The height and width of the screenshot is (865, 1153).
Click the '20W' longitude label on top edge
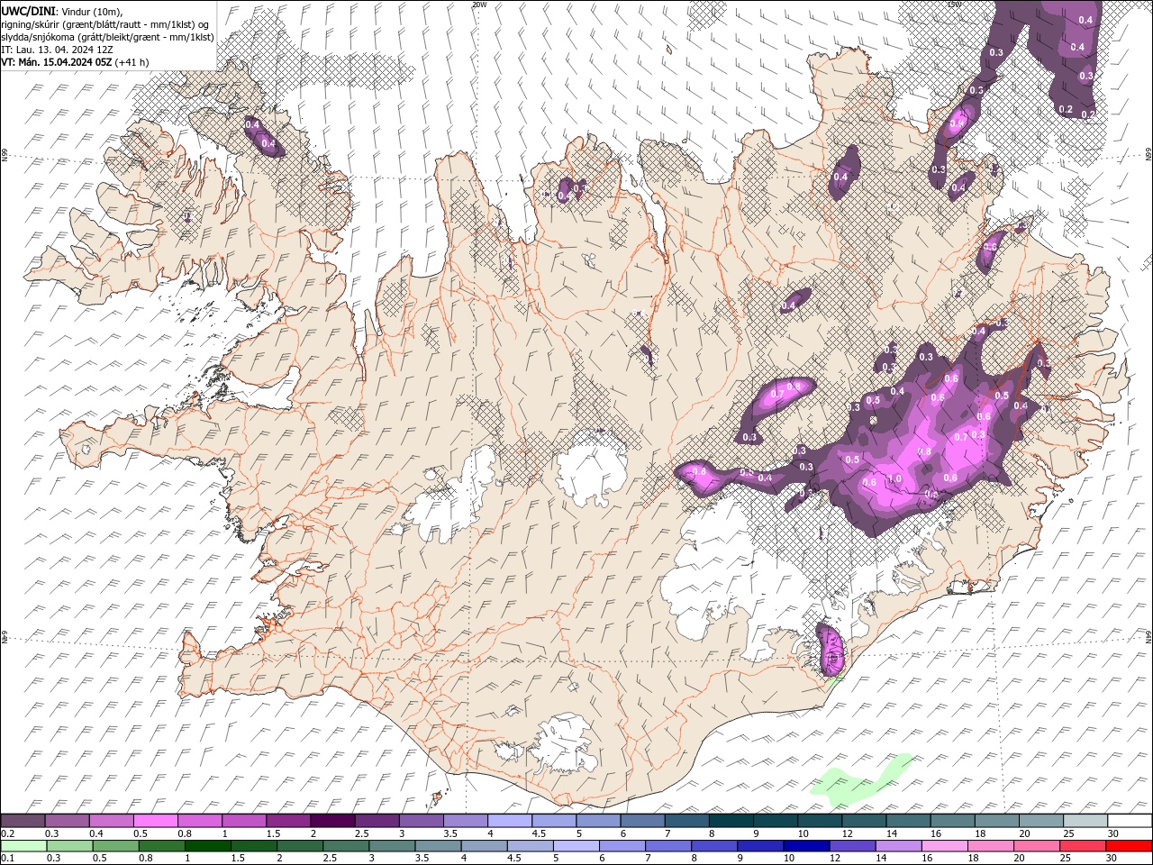click(x=479, y=5)
